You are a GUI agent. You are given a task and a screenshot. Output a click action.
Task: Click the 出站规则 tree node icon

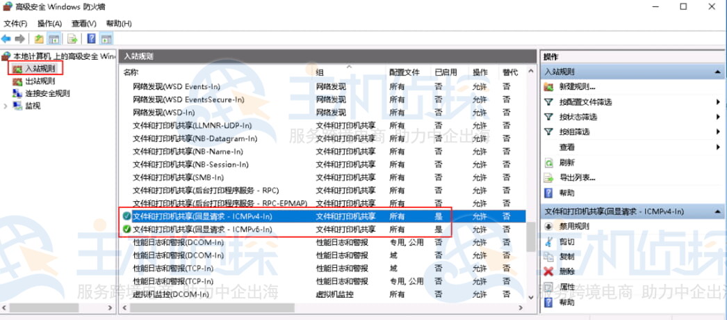pyautogui.click(x=17, y=81)
